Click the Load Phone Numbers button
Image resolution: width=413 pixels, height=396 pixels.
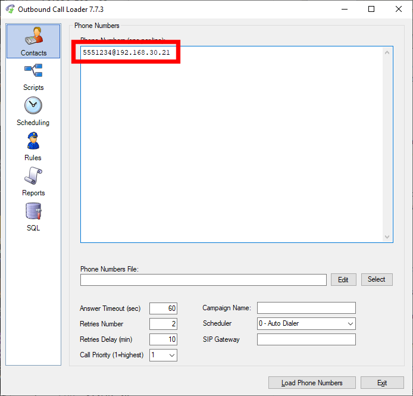(312, 383)
